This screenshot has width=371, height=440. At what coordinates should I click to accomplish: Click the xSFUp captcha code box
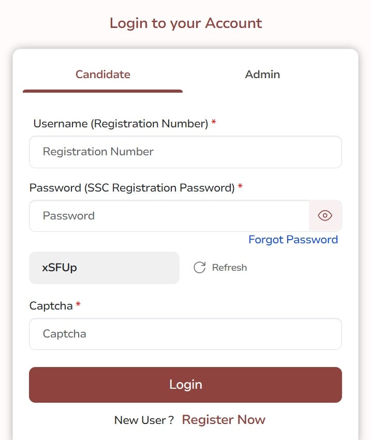pos(104,268)
